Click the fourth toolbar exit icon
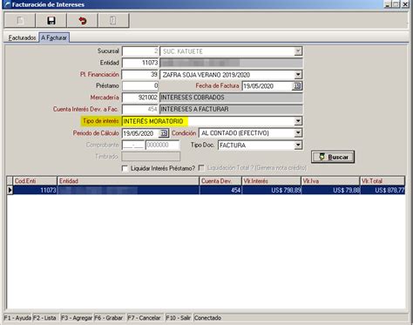 coord(113,21)
